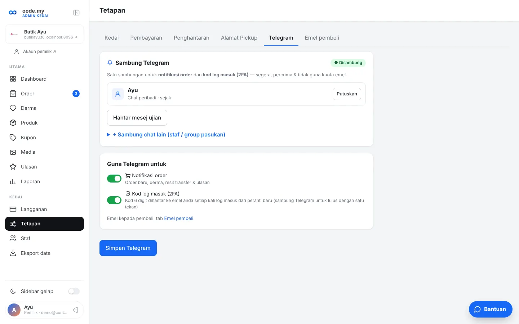Screen dimensions: 519x324
Task: Open Ulasan via the star icon
Action: click(x=13, y=167)
